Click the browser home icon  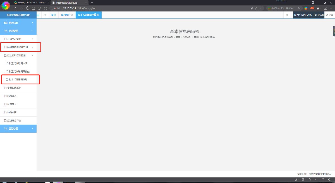33,8
